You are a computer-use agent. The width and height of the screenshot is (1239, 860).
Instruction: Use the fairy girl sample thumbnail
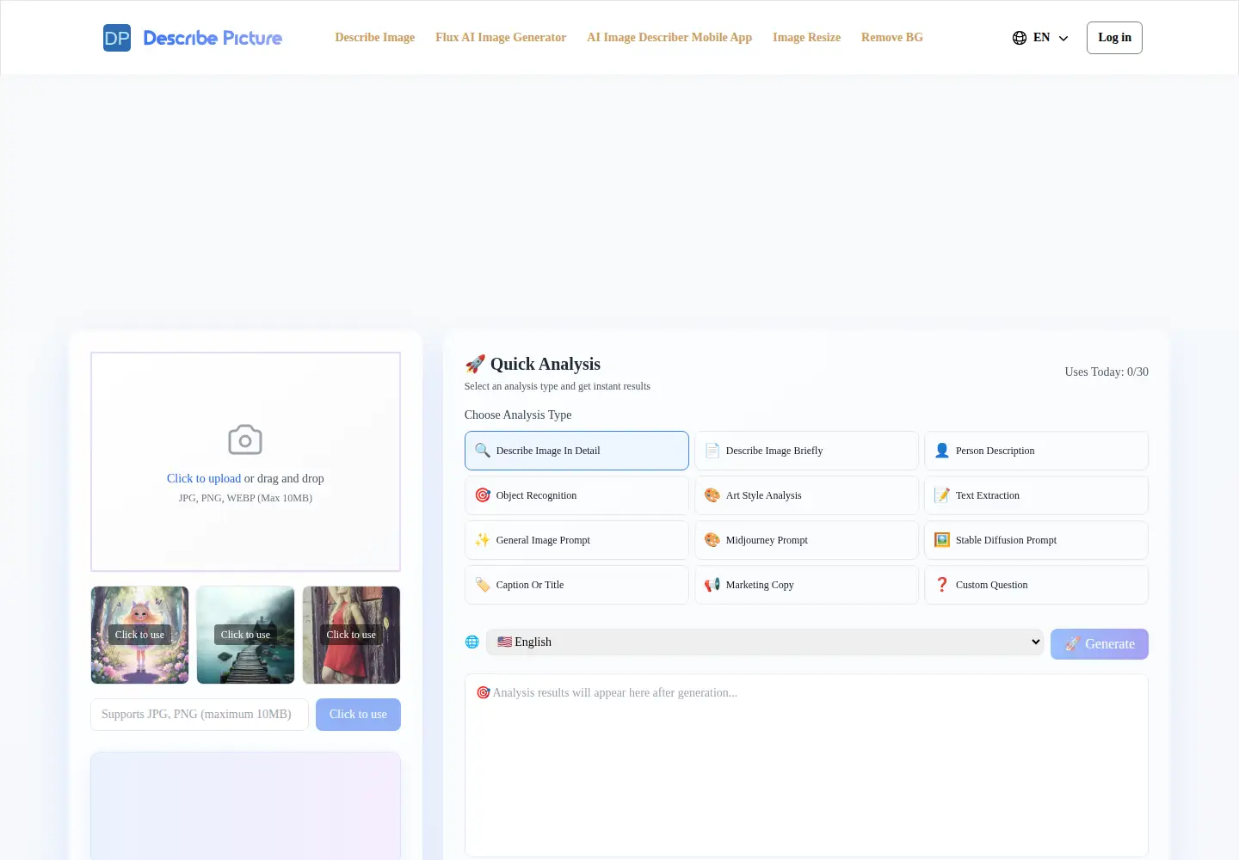point(139,635)
